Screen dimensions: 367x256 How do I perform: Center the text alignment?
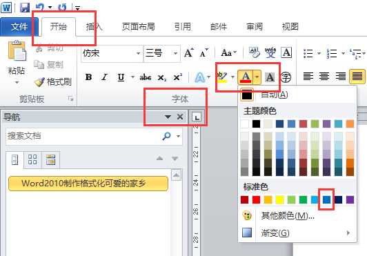(324, 77)
